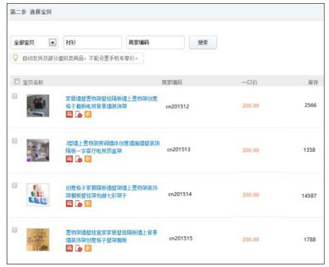Click the red 码 icon in cn201512 row

pos(69,114)
